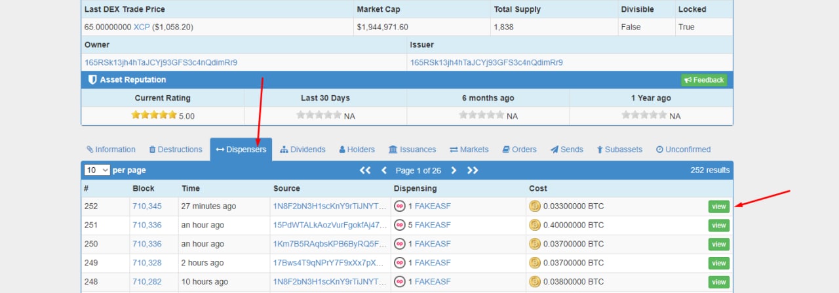
Task: Click the Block column header
Action: [x=144, y=188]
